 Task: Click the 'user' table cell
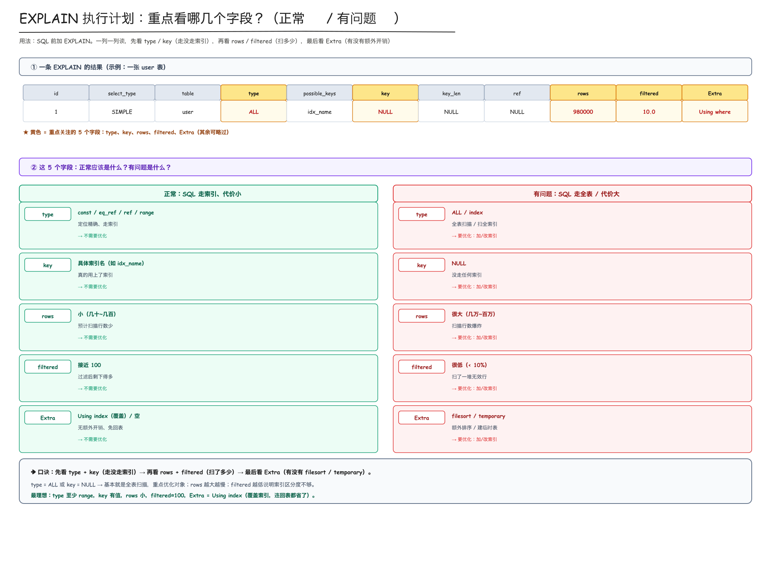[188, 111]
